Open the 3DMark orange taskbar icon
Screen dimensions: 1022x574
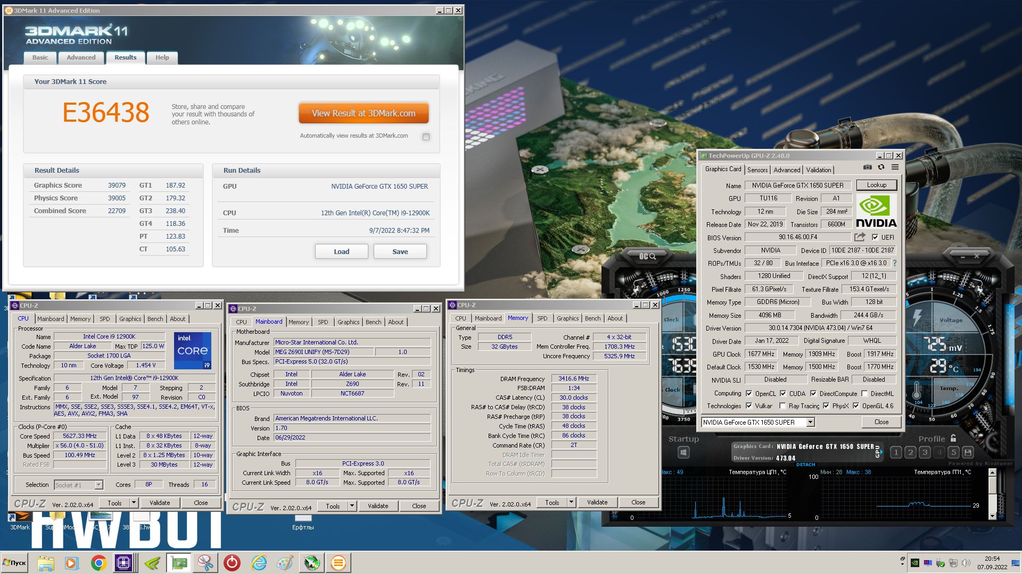pyautogui.click(x=339, y=563)
